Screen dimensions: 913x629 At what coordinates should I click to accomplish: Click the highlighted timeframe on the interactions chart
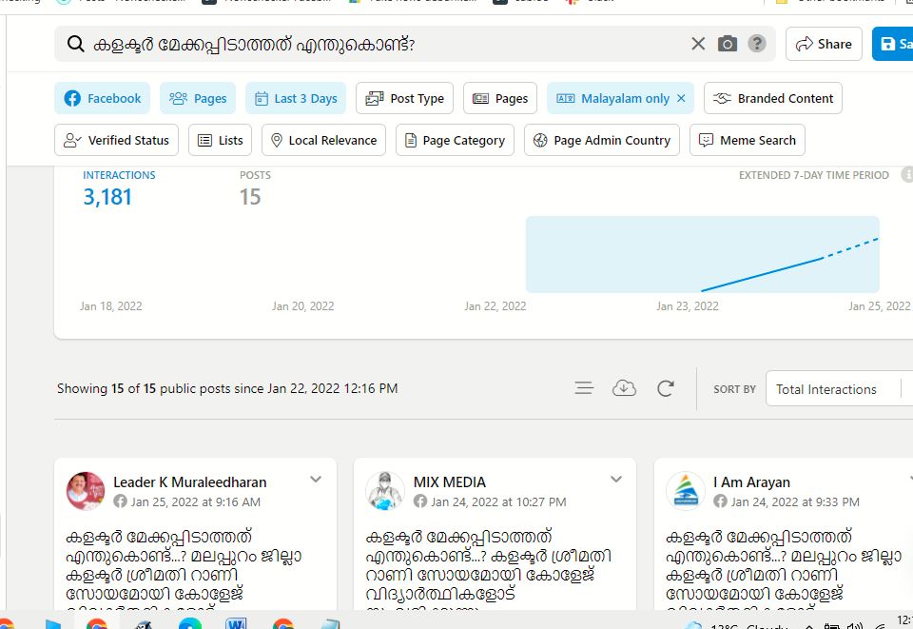point(702,254)
